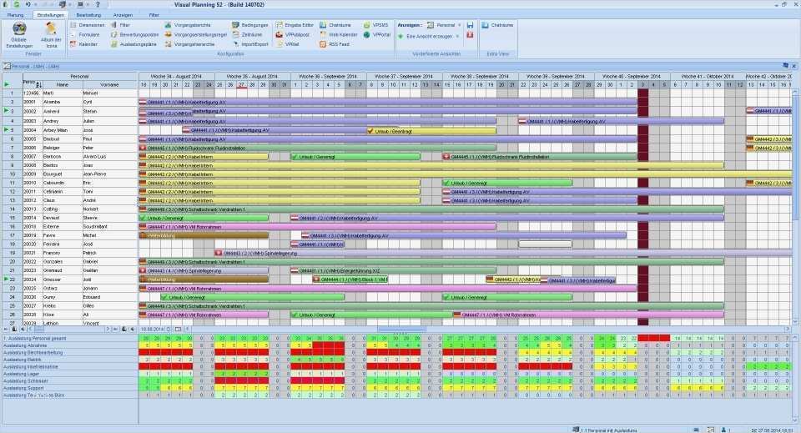
Task: Open Chatraüme in Konfiguration group
Action: tap(335, 25)
